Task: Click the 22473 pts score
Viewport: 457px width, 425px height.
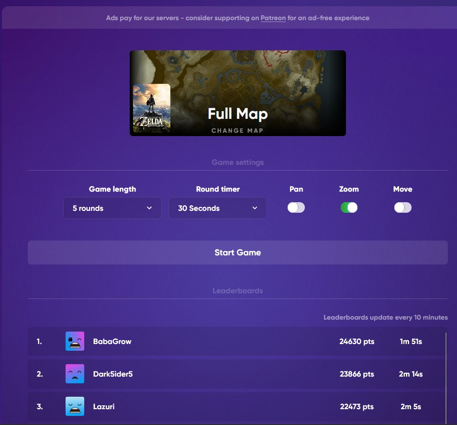Action: 357,407
